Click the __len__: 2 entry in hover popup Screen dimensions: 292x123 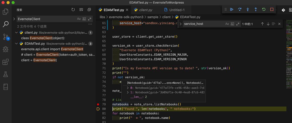point(138,97)
